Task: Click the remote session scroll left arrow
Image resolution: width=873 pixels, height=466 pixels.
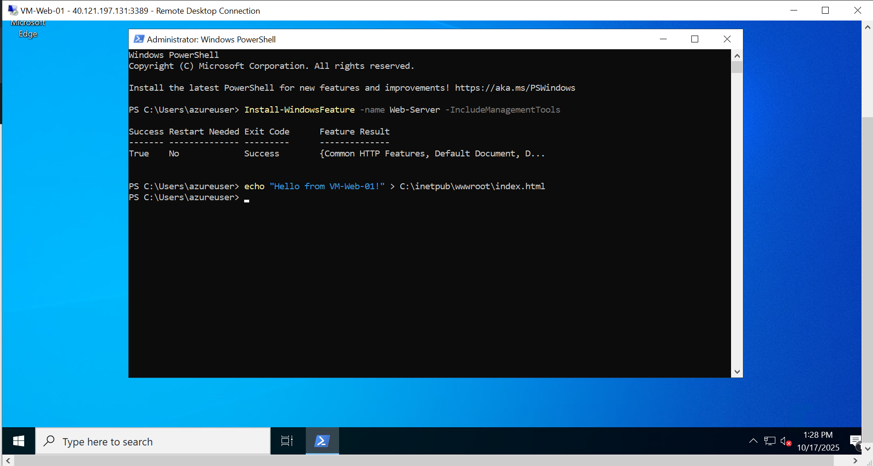Action: 8,461
